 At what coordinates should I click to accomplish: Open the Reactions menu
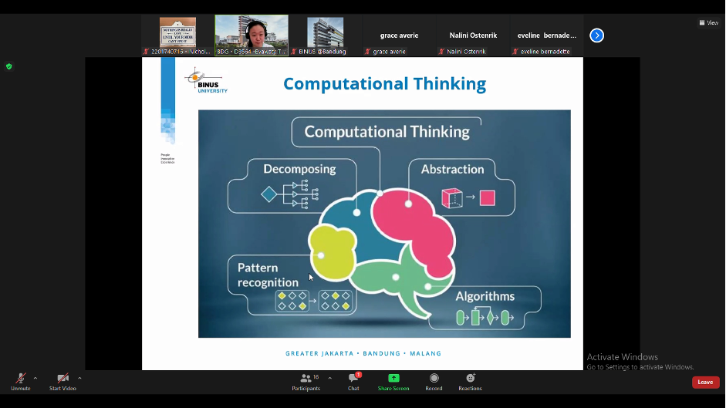point(470,379)
